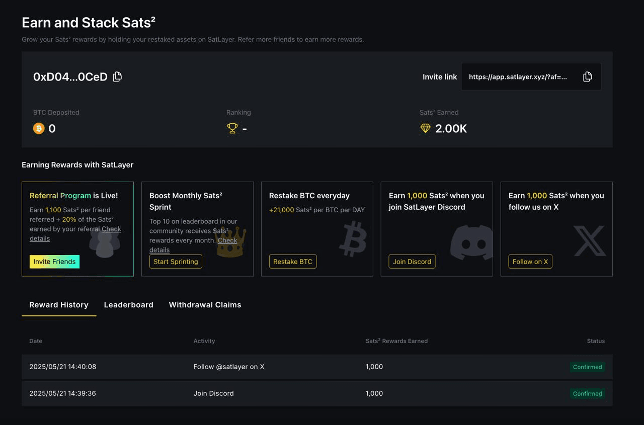
Task: Click the Restake BTC button
Action: (293, 262)
